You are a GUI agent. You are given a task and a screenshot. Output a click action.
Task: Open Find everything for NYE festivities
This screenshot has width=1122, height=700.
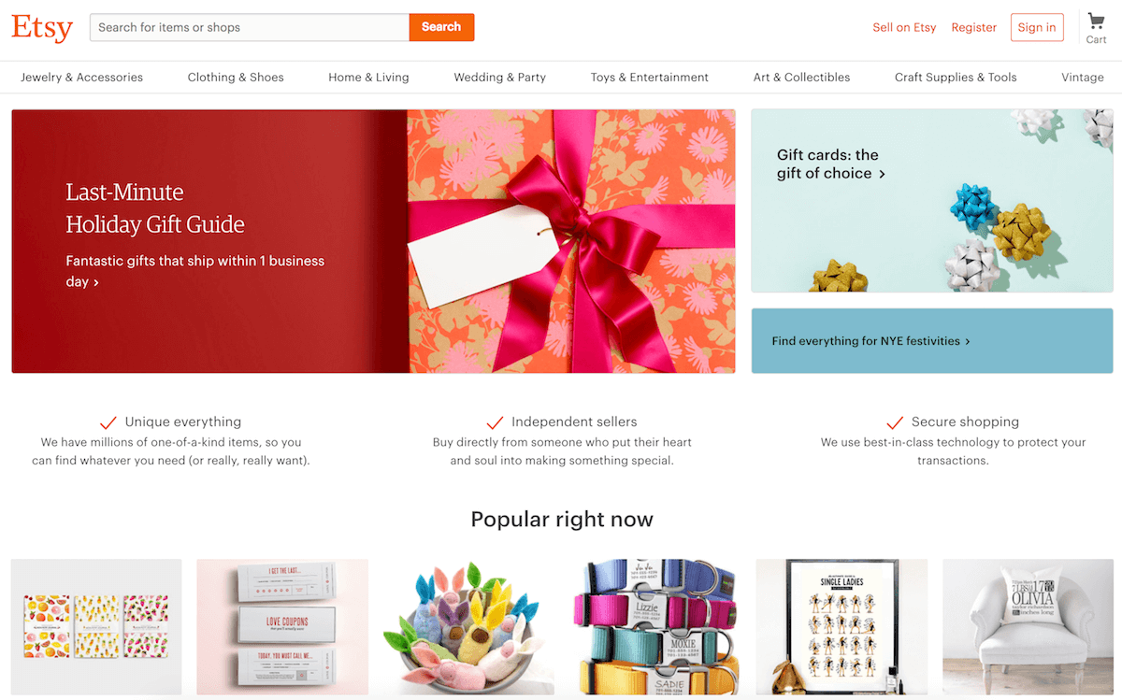(932, 341)
